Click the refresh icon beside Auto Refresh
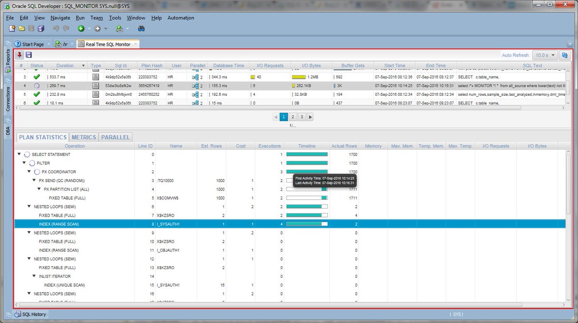The height and width of the screenshot is (323, 578). (x=565, y=55)
